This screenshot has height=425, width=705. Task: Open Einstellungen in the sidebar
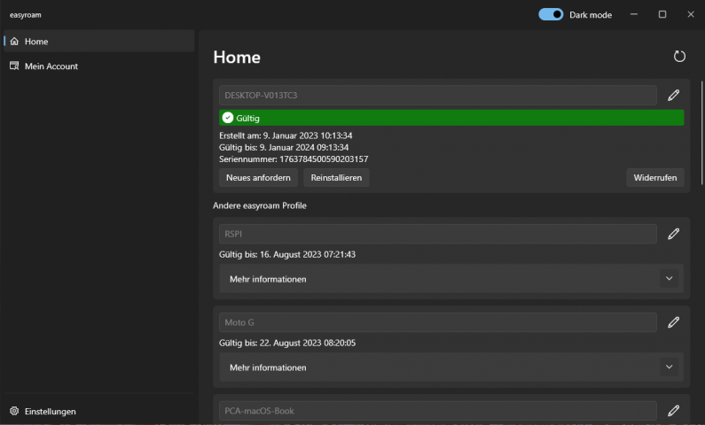click(99, 411)
